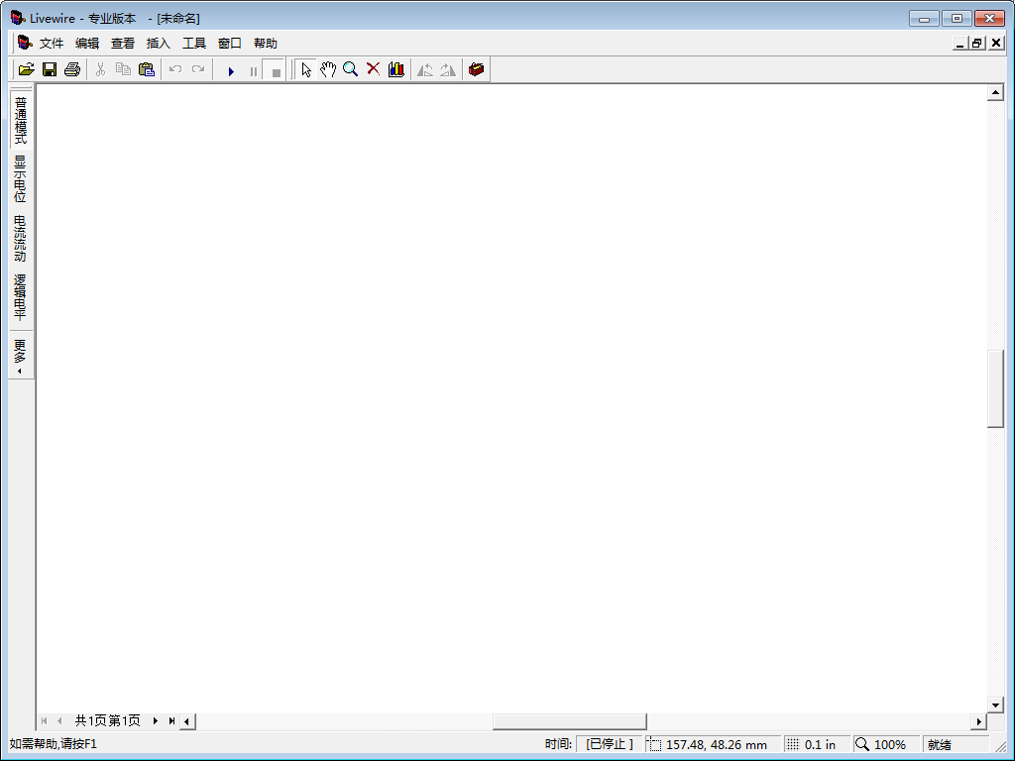
Task: Stop the simulation
Action: [x=276, y=70]
